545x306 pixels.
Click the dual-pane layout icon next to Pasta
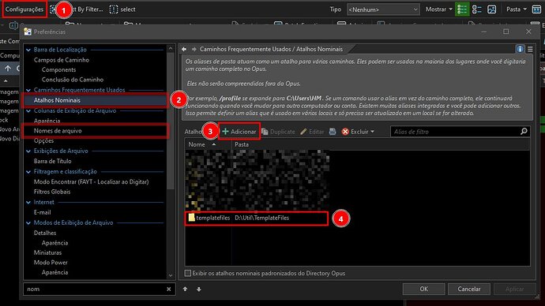coord(536,9)
